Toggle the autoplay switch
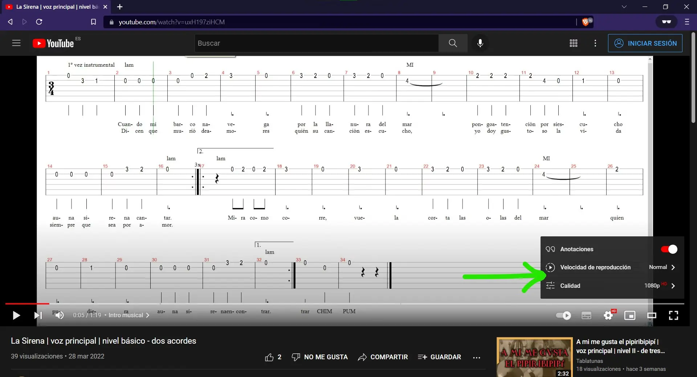 pyautogui.click(x=563, y=315)
